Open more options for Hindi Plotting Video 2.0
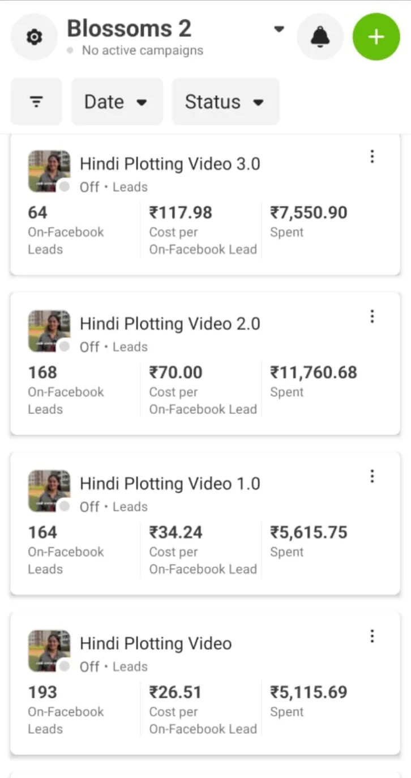 click(x=372, y=317)
